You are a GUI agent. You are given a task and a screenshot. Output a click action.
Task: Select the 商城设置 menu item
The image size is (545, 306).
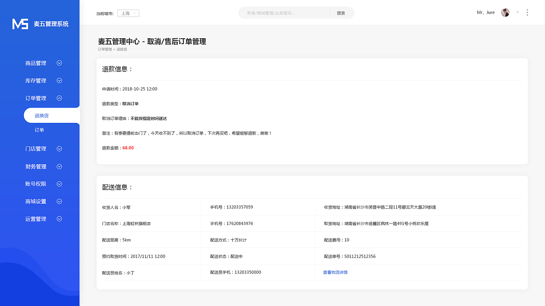click(x=36, y=201)
